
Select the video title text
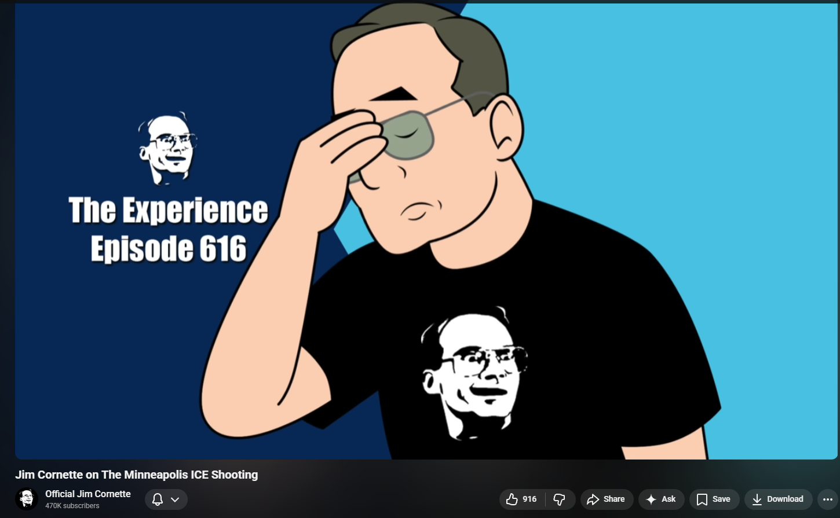coord(137,475)
